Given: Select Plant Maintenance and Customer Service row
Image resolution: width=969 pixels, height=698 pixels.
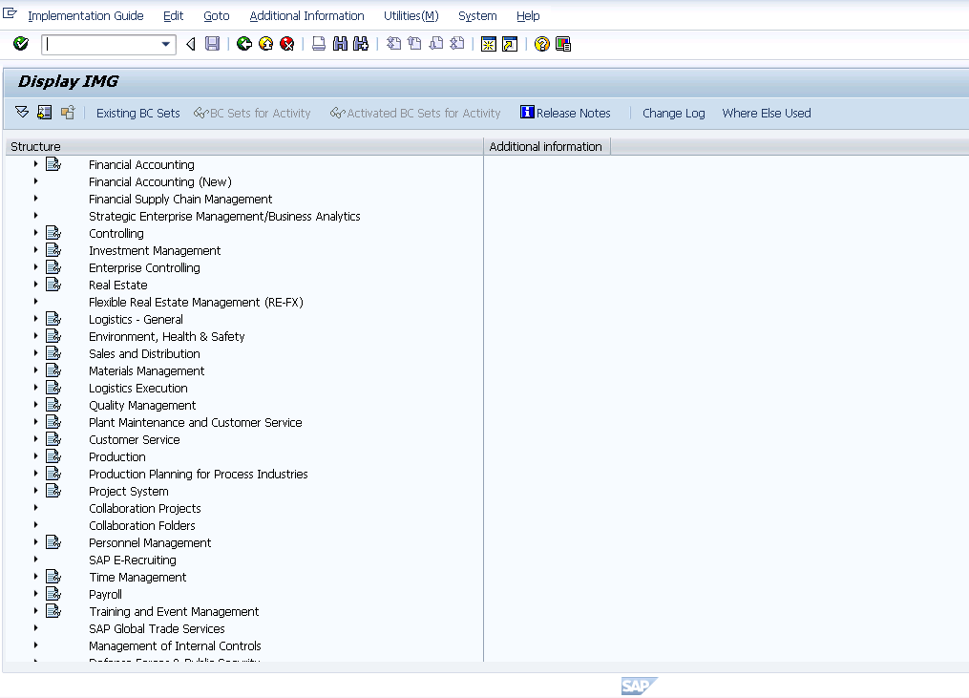Looking at the screenshot, I should click(x=196, y=422).
